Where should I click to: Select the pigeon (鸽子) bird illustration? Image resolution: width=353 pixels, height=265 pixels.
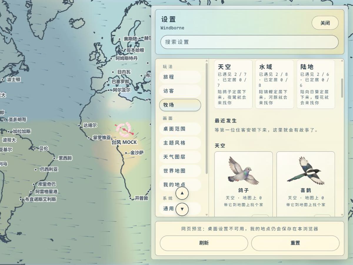pos(243,170)
